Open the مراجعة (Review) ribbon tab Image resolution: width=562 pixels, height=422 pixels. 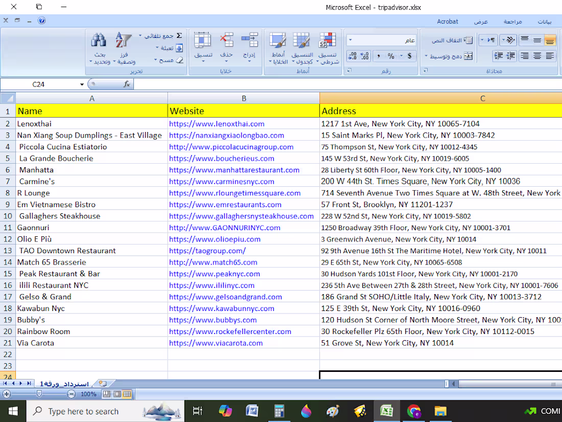513,21
